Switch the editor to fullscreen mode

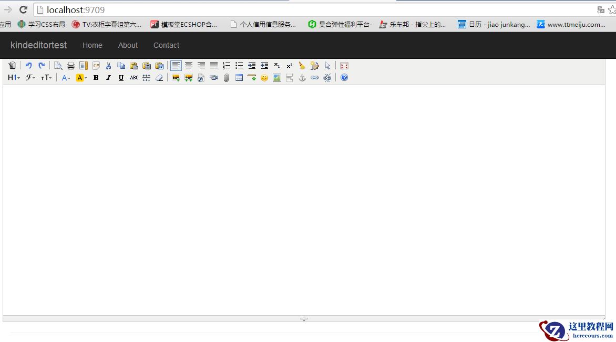[344, 65]
